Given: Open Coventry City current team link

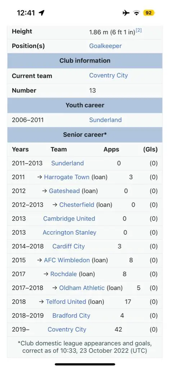Looking at the screenshot, I should click(x=109, y=76).
